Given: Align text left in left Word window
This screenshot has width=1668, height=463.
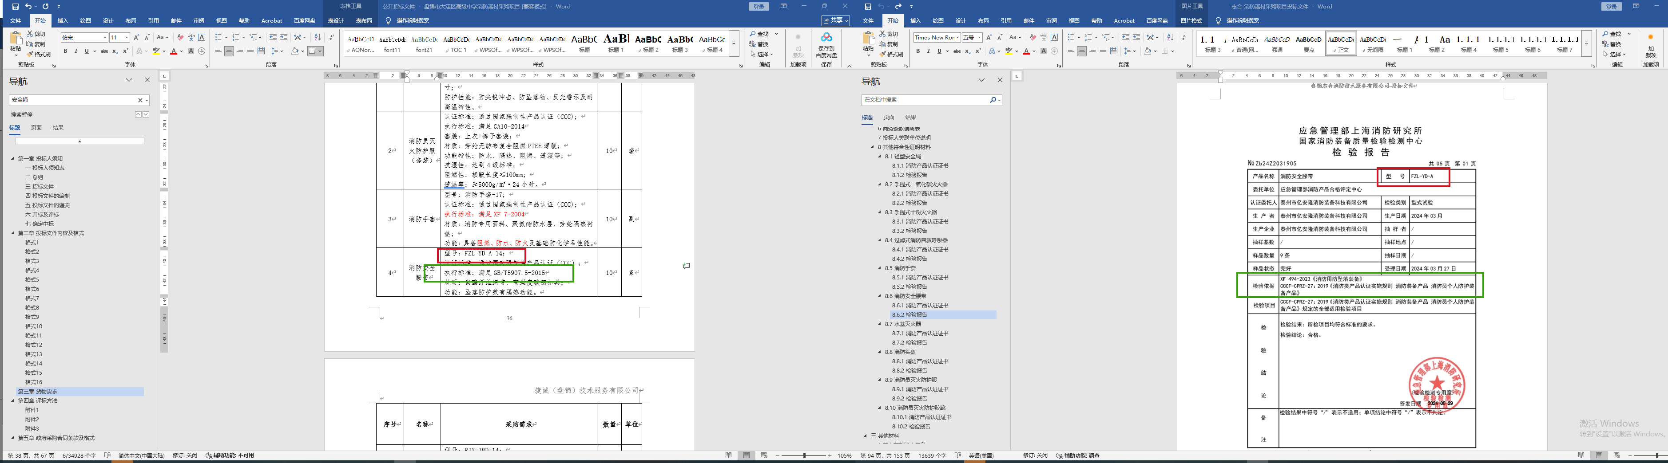Looking at the screenshot, I should tap(218, 51).
